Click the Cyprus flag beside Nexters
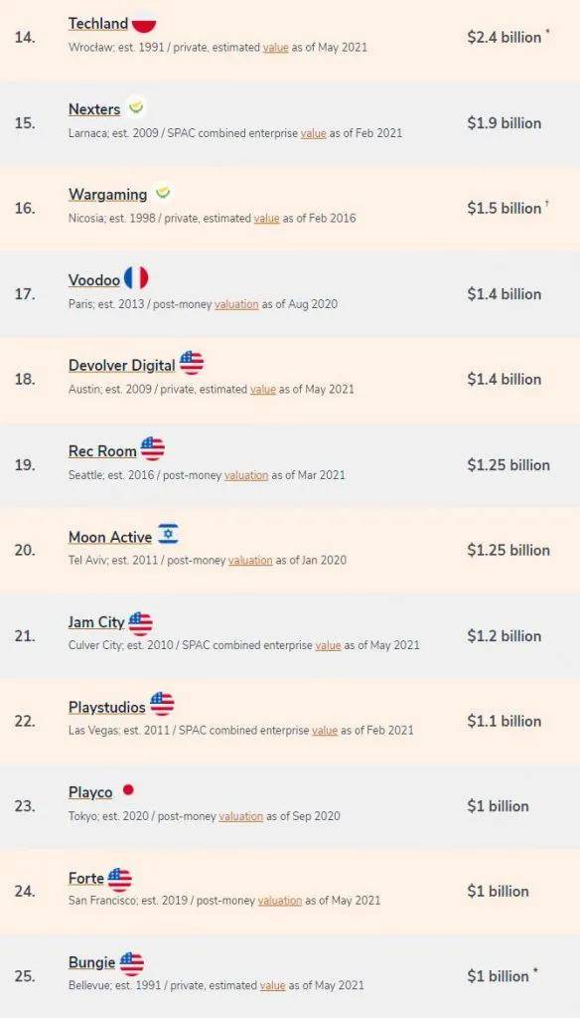Image resolution: width=580 pixels, height=1018 pixels. (x=136, y=107)
